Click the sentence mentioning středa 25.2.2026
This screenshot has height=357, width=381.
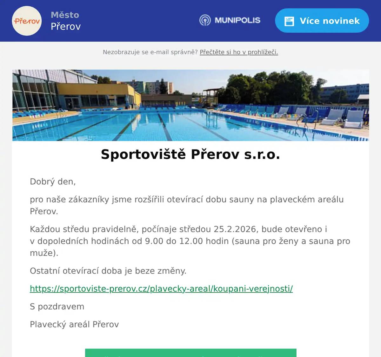pyautogui.click(x=179, y=229)
